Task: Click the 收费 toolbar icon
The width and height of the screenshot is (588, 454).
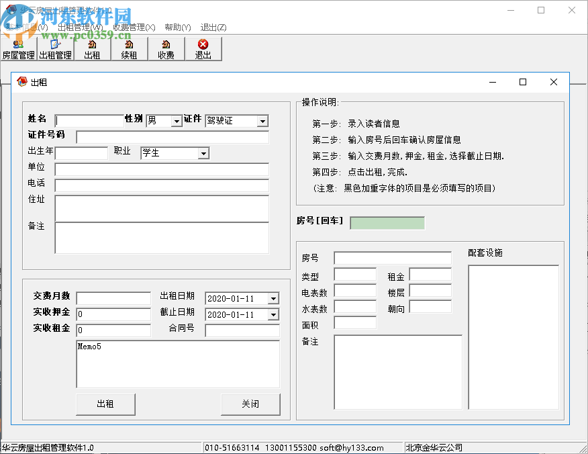Action: pyautogui.click(x=166, y=49)
